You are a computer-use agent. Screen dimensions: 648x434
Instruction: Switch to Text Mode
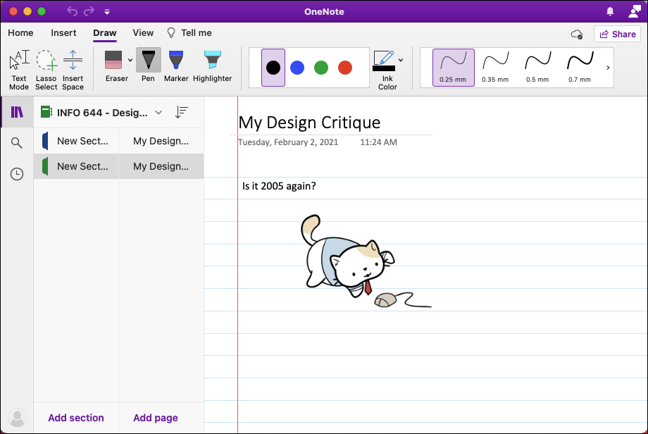[x=19, y=70]
